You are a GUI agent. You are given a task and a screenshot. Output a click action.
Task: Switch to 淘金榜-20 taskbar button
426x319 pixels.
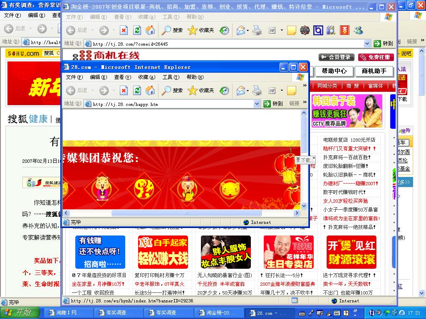(220, 313)
